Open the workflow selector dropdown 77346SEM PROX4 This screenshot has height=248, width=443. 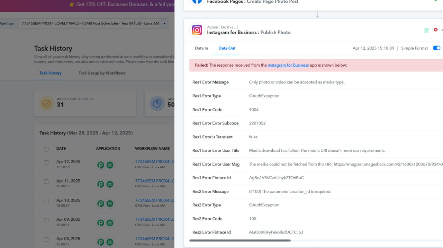point(94,23)
